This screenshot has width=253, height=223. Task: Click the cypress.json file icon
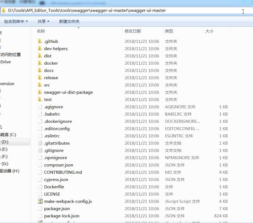40,179
